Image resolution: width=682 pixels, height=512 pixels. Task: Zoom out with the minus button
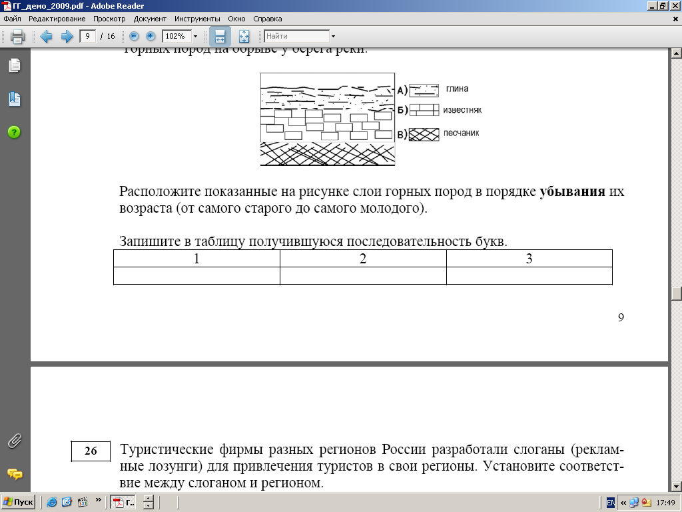coord(134,36)
